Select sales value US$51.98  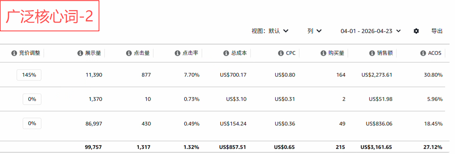(380, 99)
